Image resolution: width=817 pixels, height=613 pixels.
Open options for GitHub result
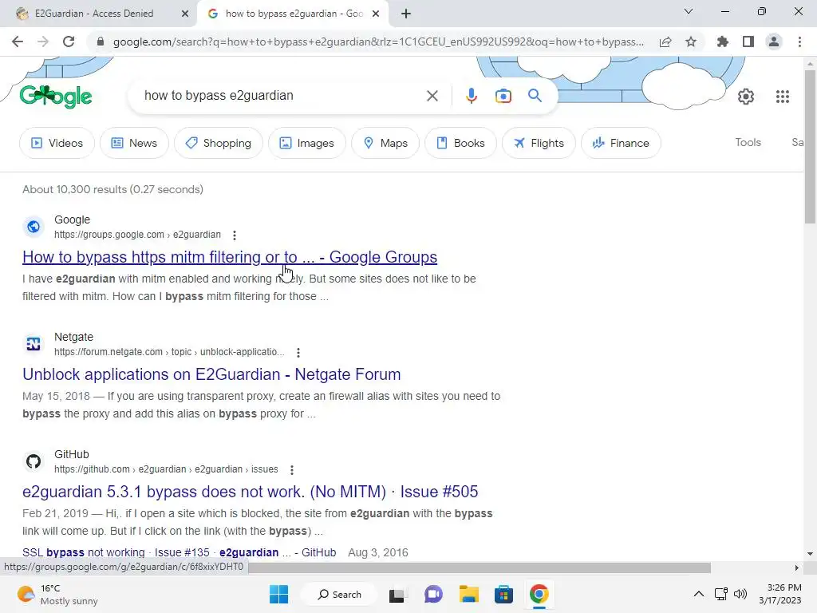coord(292,470)
